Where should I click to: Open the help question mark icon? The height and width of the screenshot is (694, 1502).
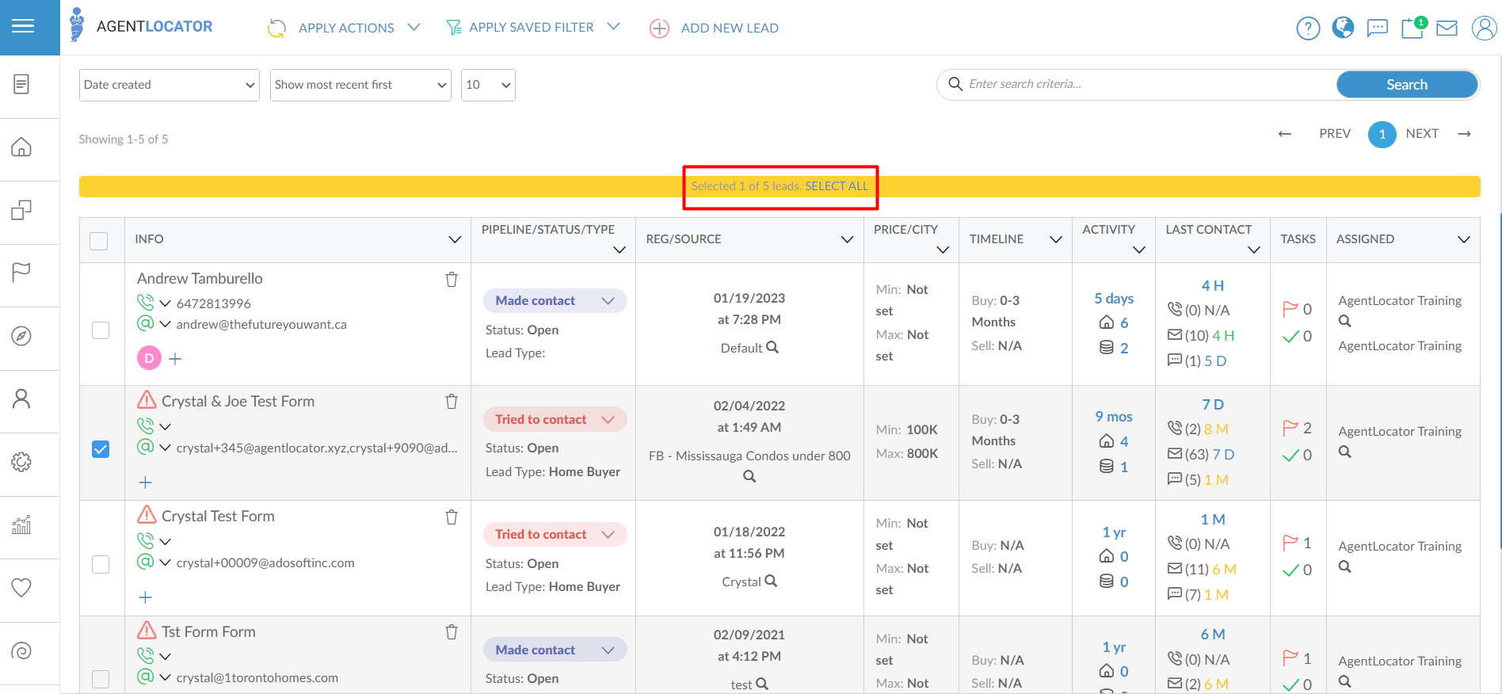point(1308,29)
